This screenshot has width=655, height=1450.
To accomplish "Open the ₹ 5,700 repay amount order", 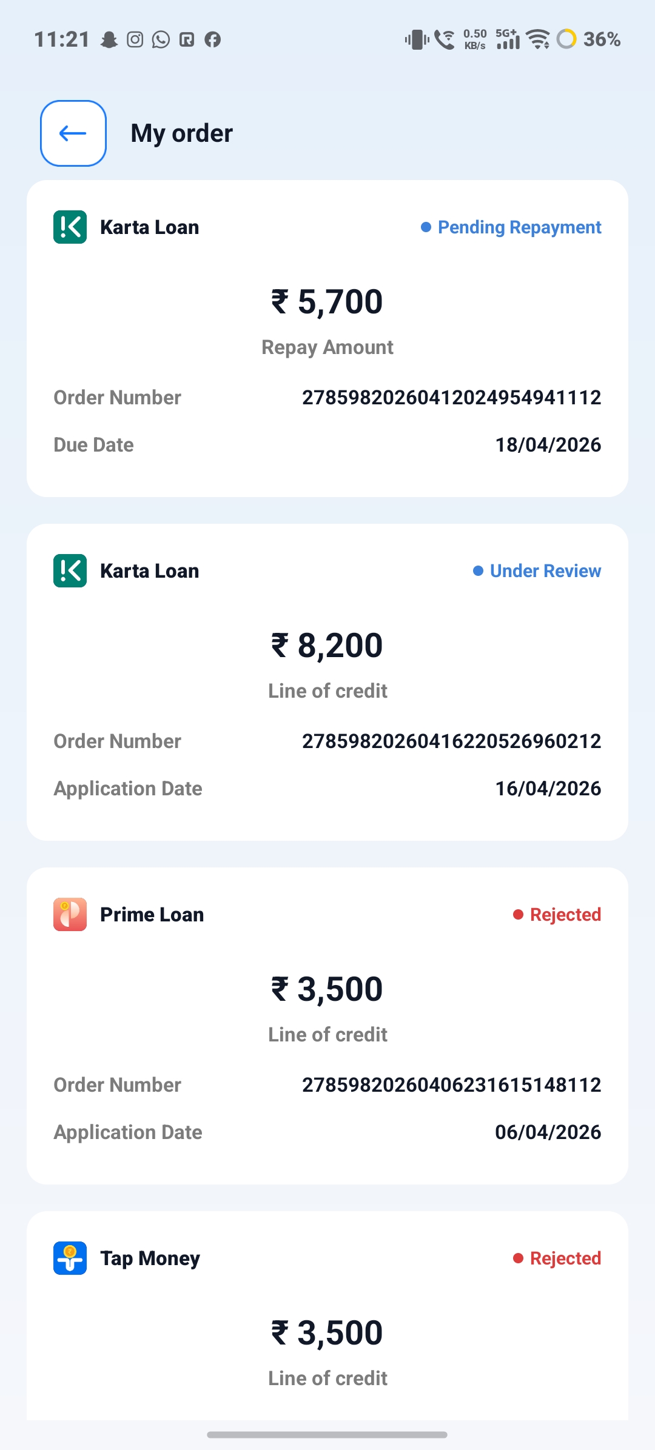I will [327, 302].
